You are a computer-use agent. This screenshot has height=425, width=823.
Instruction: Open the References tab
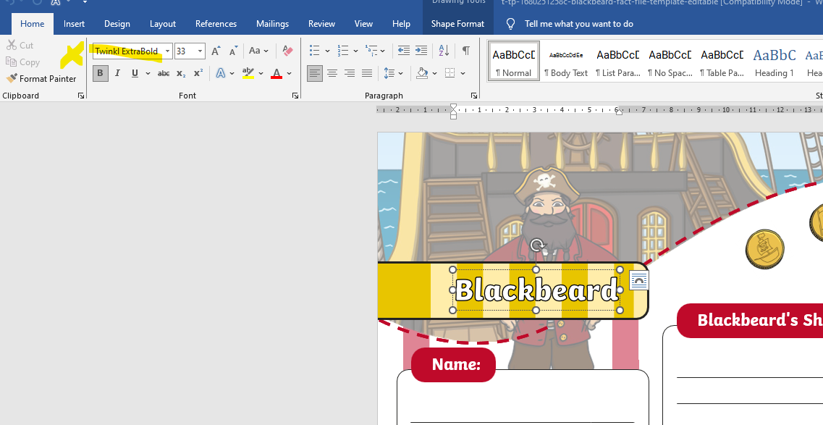216,24
